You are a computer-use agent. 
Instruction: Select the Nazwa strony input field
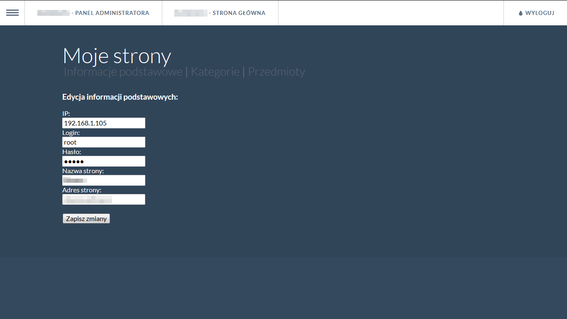(104, 180)
